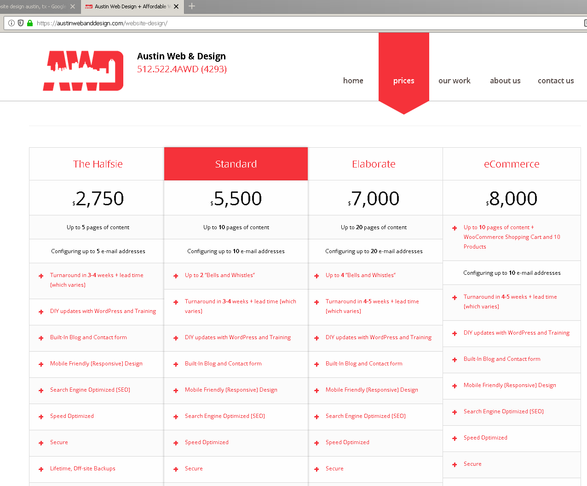Select the Austin Web Design browser tab
Screen dimensions: 587x486
(x=132, y=6)
